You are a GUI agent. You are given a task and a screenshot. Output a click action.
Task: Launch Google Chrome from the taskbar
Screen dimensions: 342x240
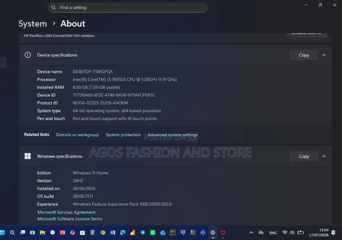tap(103, 233)
